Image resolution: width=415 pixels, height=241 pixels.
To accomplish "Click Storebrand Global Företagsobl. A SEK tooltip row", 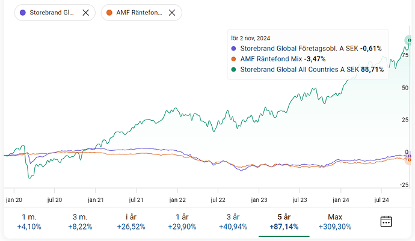I will click(306, 49).
